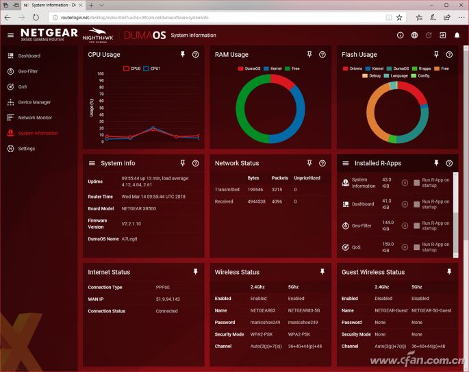This screenshot has width=469, height=372.
Task: Open the browser favorites hub
Action: (419, 17)
